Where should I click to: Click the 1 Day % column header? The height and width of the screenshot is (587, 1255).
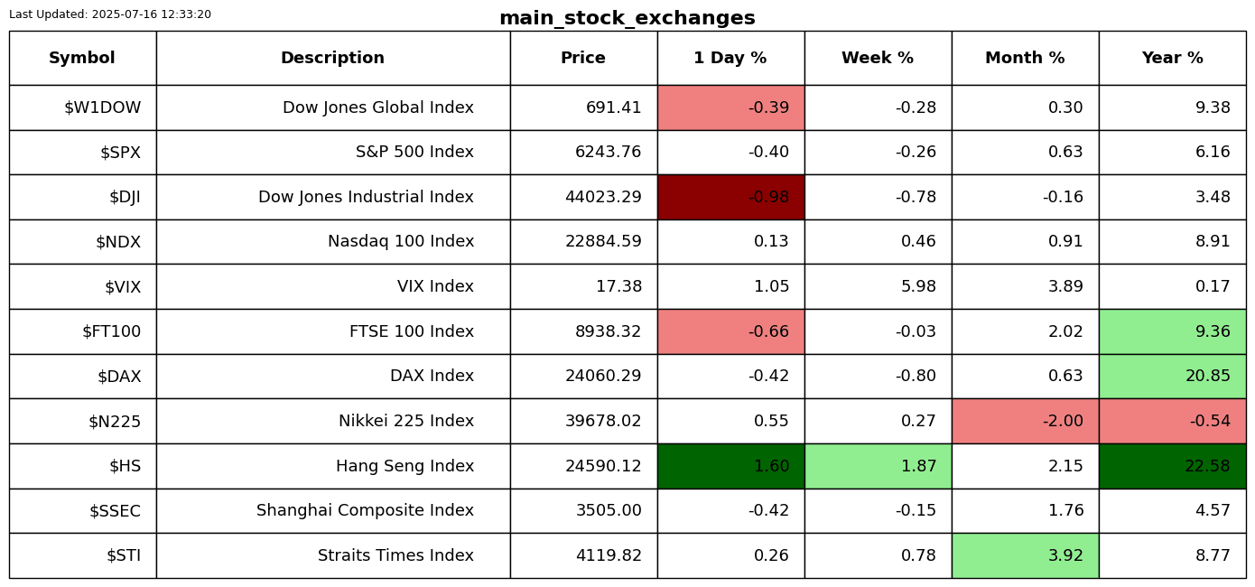tap(730, 59)
